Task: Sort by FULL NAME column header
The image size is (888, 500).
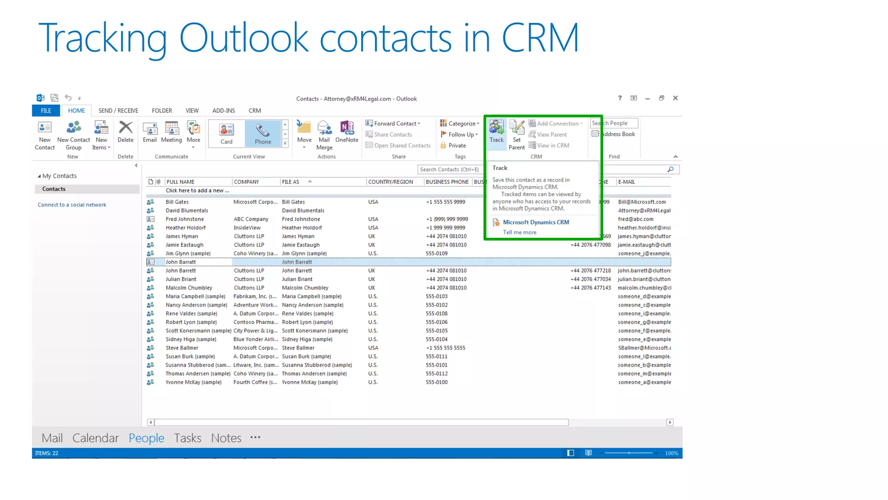Action: click(199, 182)
